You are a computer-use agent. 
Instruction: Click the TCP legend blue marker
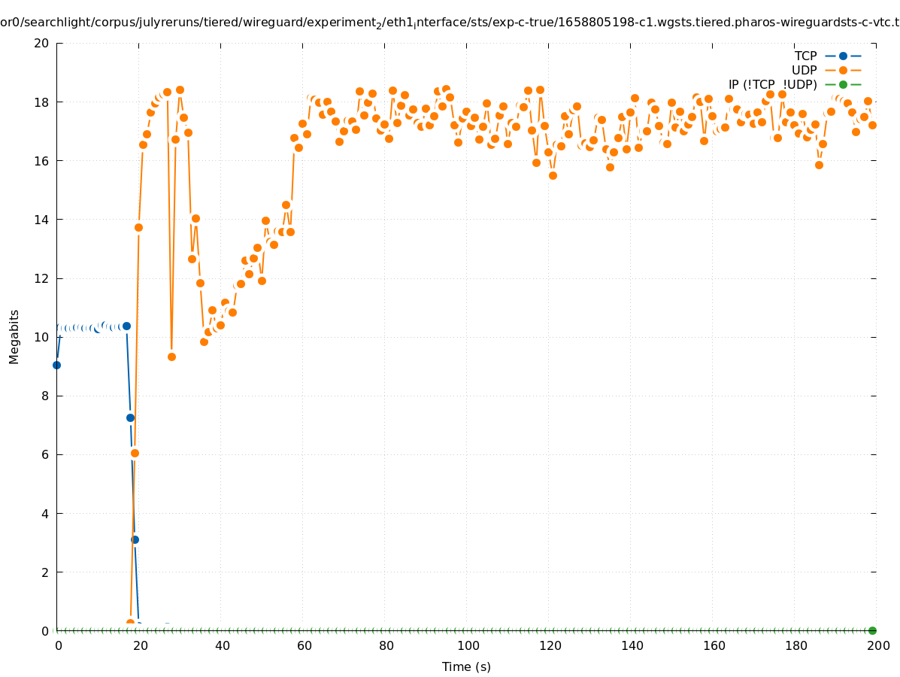(843, 56)
